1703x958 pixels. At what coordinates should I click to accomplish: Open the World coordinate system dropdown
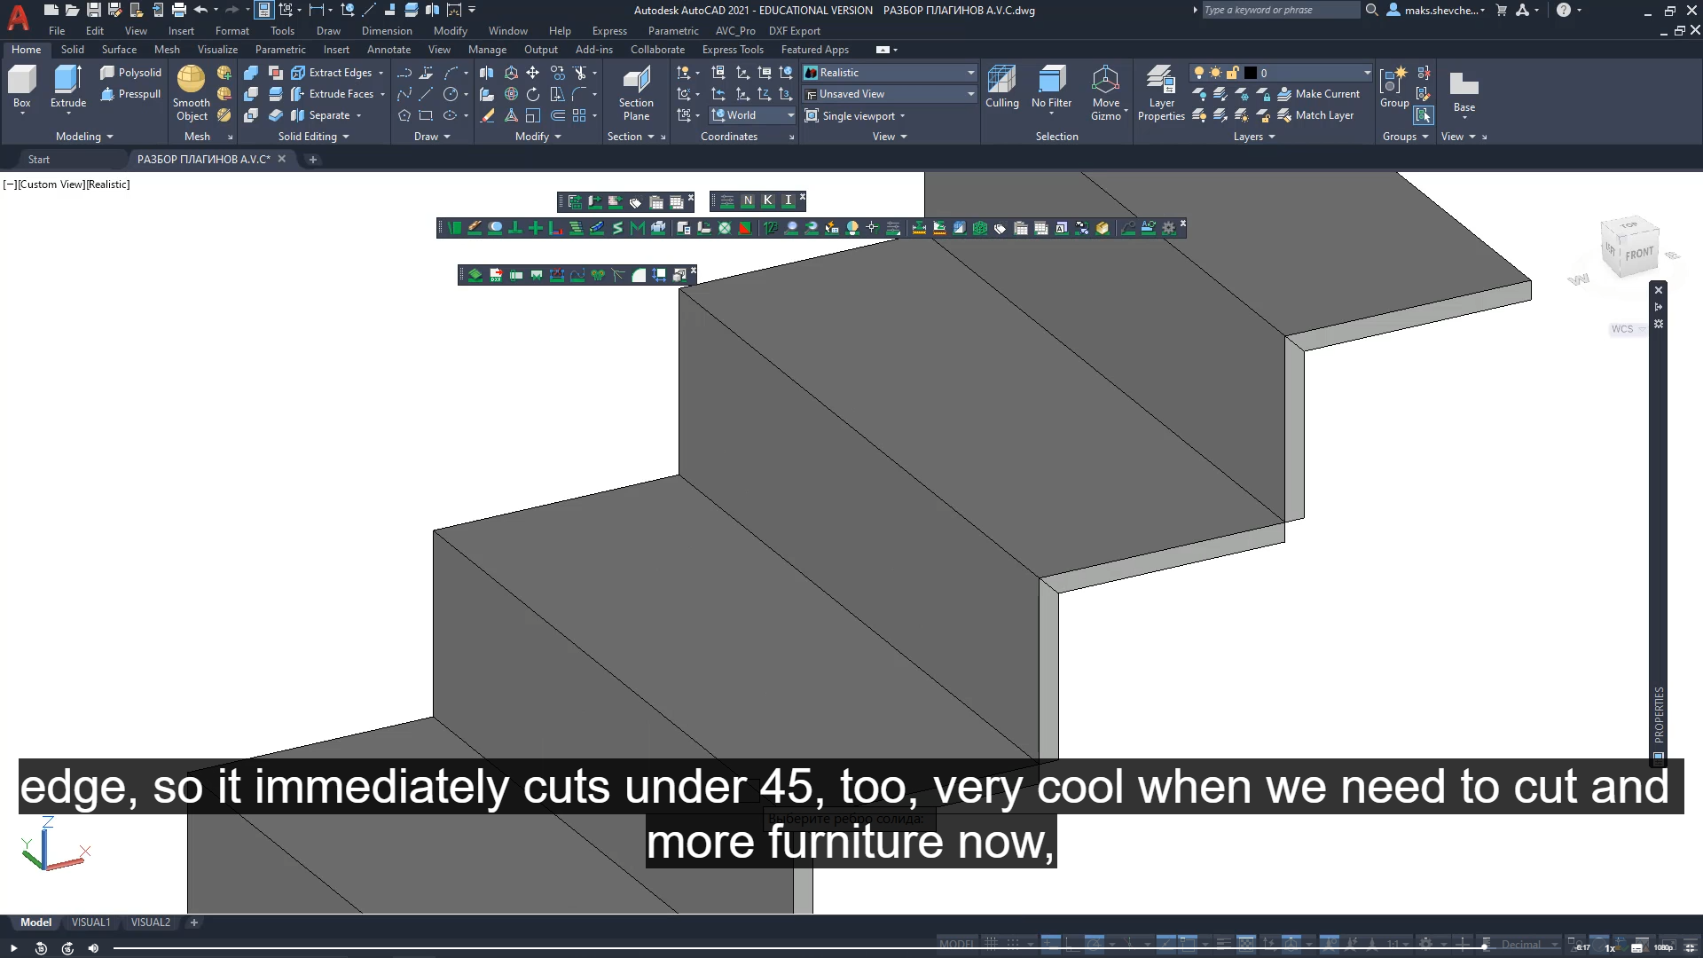(x=790, y=115)
